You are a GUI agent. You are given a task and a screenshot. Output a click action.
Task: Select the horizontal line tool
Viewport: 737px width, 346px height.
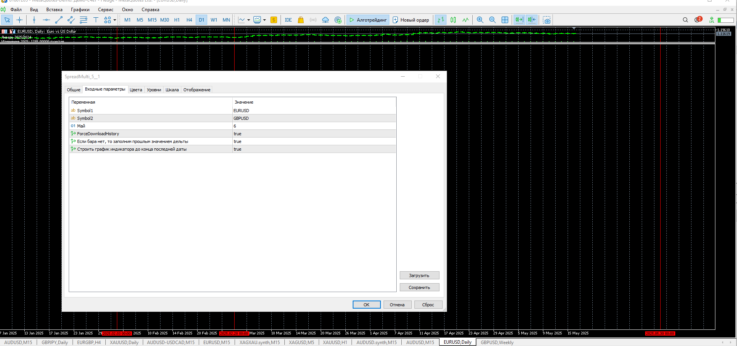tap(46, 20)
